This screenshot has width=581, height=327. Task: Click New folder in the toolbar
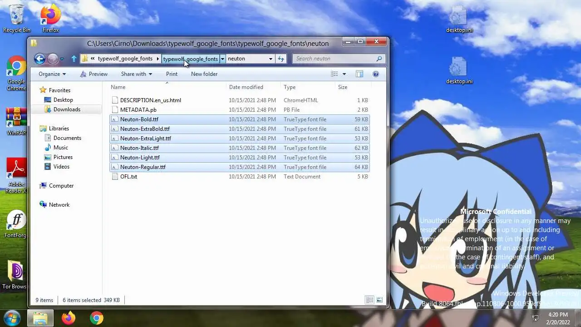pos(204,74)
